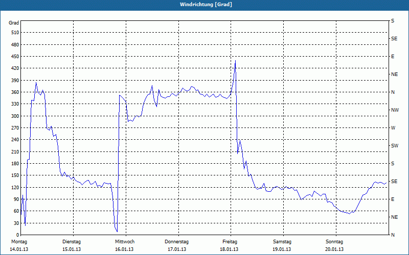The image size is (409, 255).
Task: Click the Donnerstag day label
Action: 176,242
